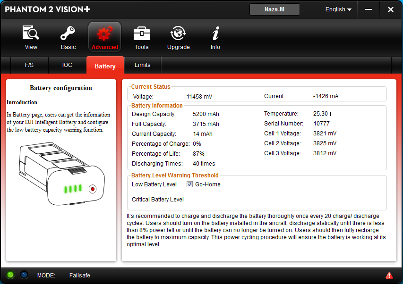This screenshot has height=284, width=403.
Task: Click the Naza-M button
Action: 274,9
